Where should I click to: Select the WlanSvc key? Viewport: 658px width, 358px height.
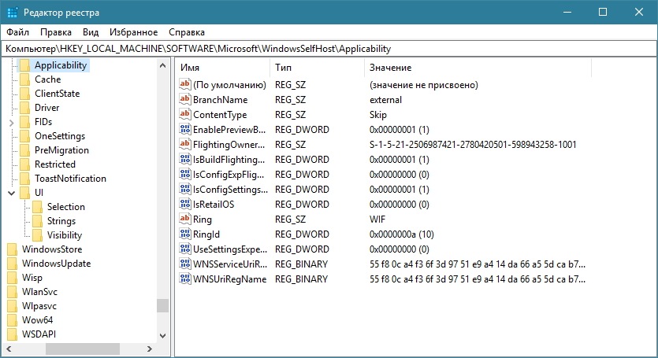(39, 292)
